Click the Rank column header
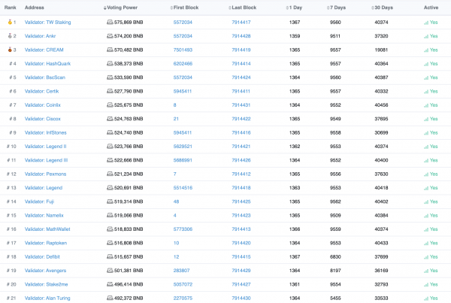Image resolution: width=451 pixels, height=303 pixels. coord(11,8)
